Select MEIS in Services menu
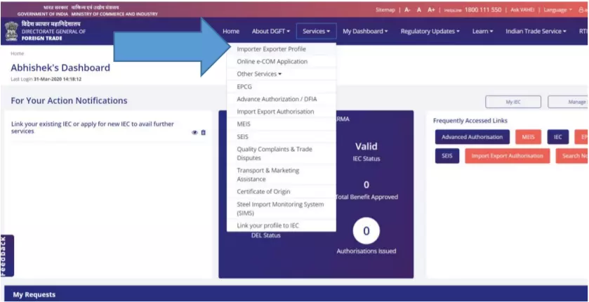This screenshot has width=589, height=302. (x=282, y=124)
